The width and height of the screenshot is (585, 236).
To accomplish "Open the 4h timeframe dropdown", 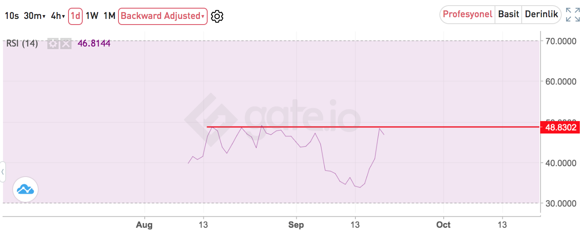I will (x=58, y=16).
